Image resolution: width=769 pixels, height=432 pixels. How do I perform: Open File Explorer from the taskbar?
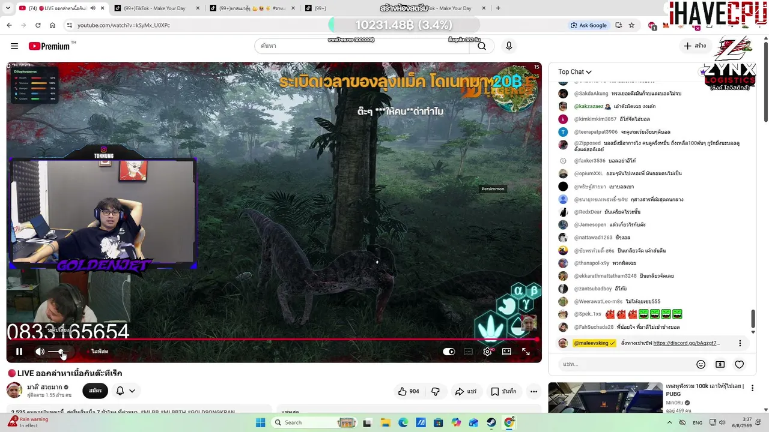click(385, 422)
